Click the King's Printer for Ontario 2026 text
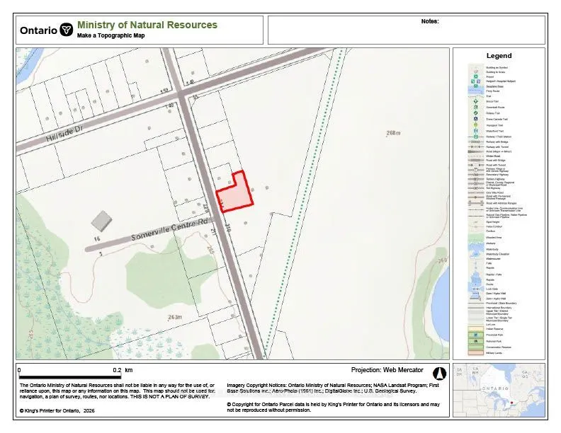The image size is (561, 433). point(57,410)
